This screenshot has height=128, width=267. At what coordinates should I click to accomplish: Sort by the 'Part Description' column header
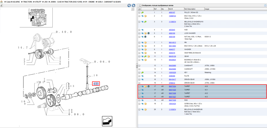[190, 9]
